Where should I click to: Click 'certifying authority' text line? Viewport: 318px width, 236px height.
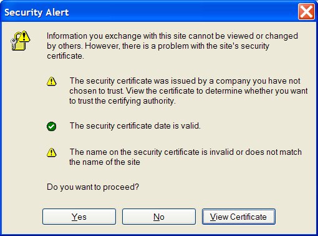tap(122, 101)
